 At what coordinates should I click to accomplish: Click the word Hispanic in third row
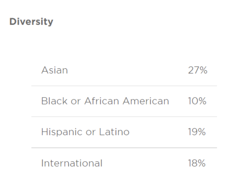click(62, 132)
